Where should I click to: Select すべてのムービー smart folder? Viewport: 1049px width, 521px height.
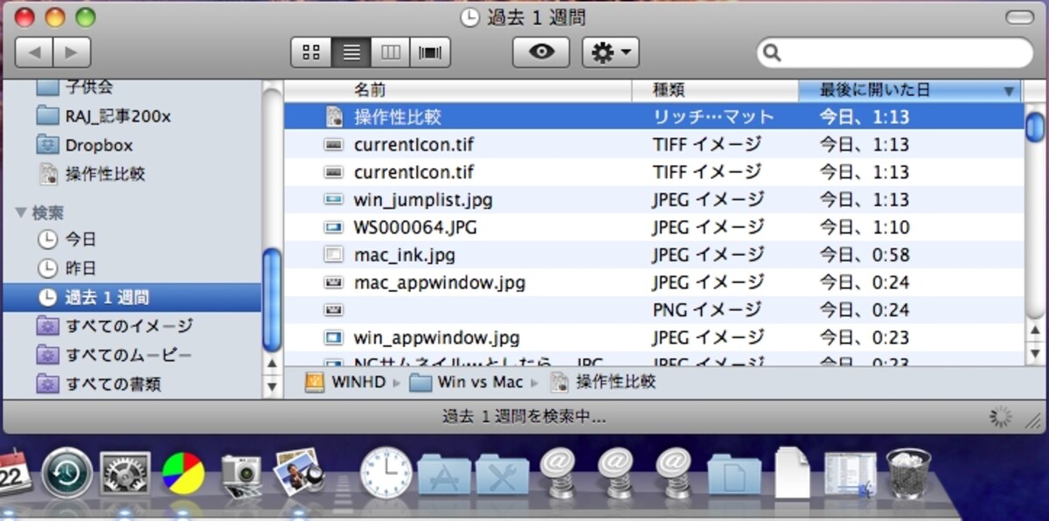tap(115, 355)
